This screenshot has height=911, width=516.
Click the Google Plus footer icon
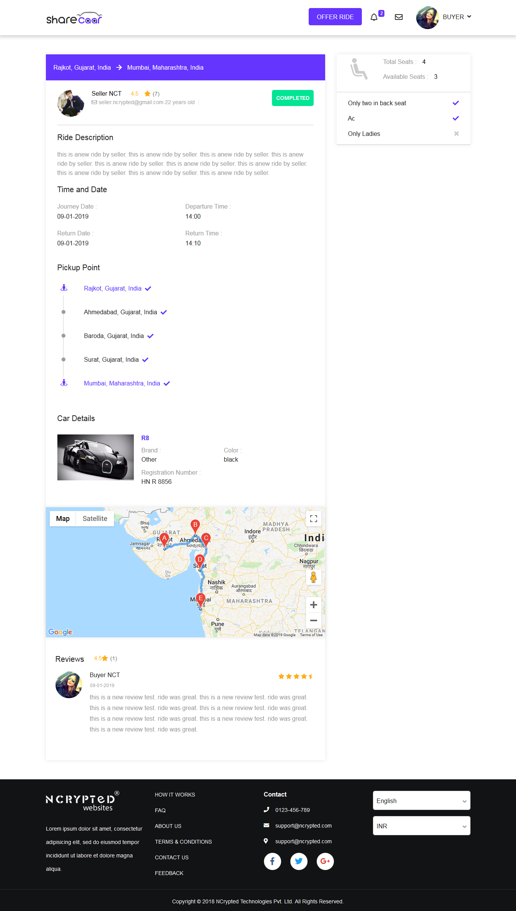click(x=325, y=861)
